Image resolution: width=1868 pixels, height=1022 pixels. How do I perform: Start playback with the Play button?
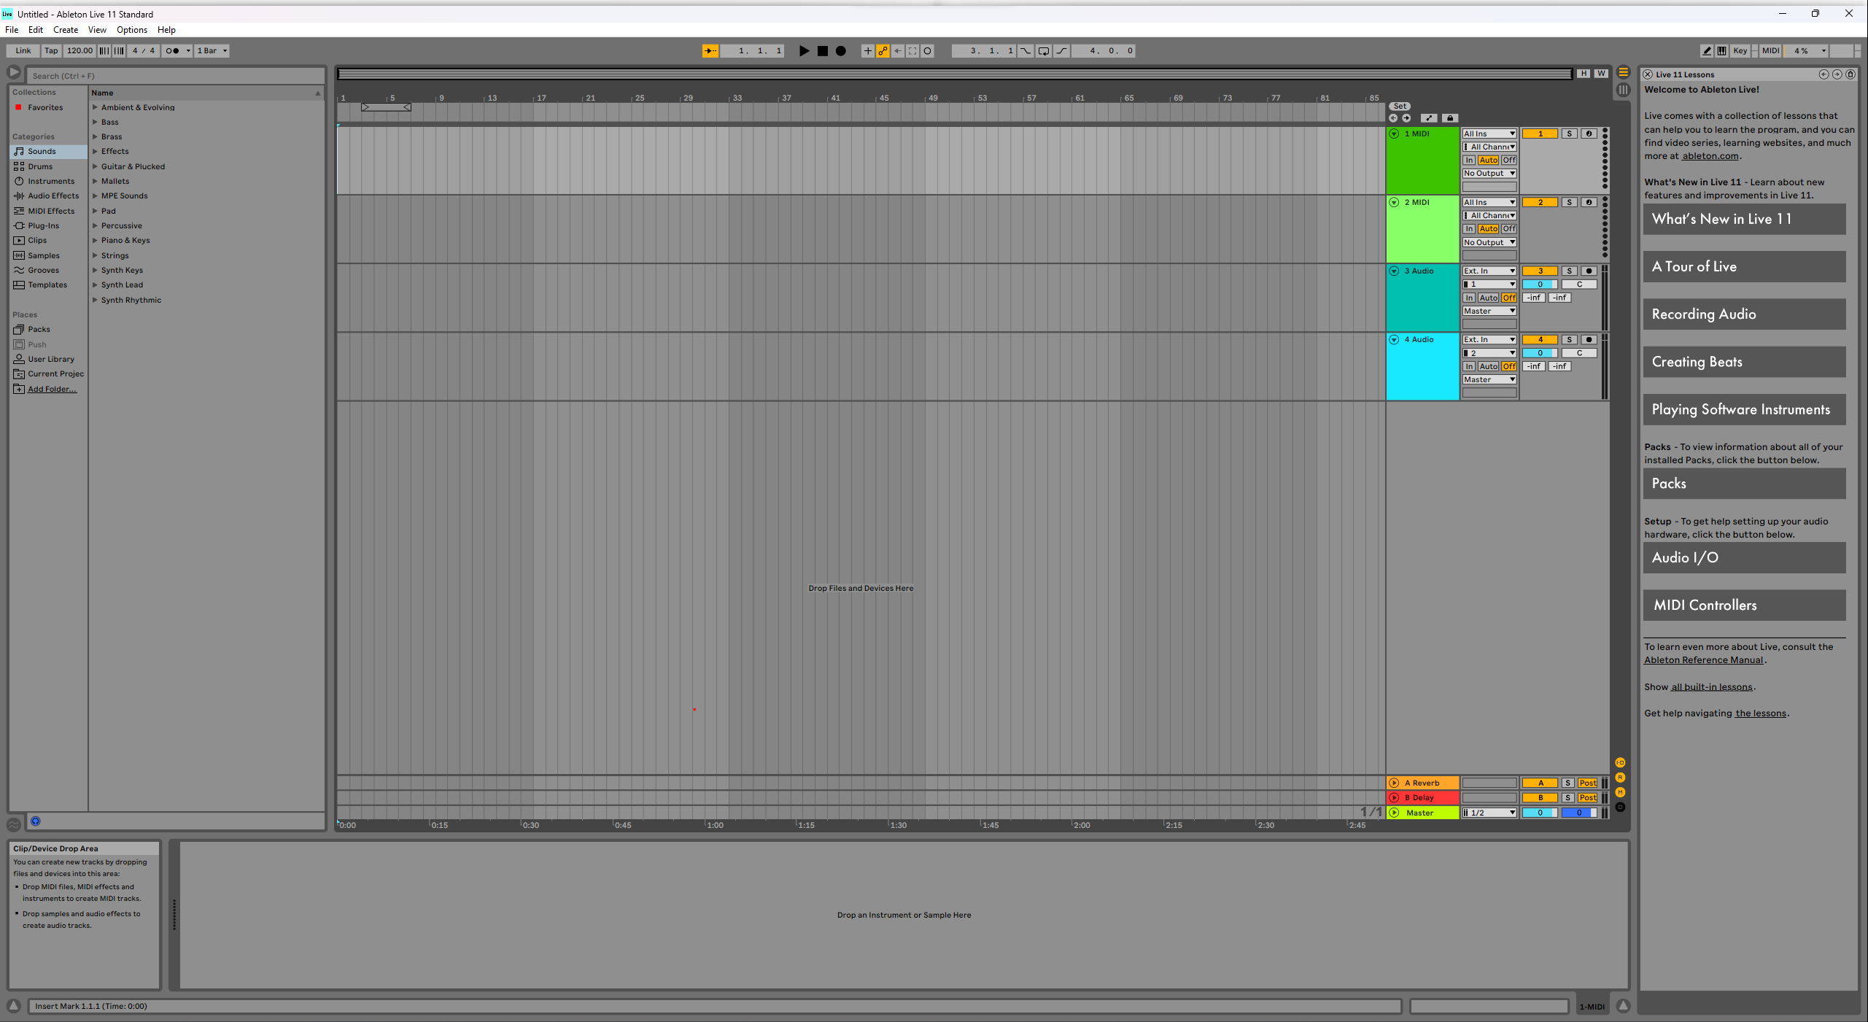click(804, 51)
